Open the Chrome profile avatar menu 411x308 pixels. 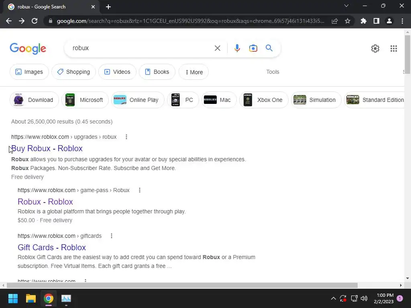[x=389, y=21]
